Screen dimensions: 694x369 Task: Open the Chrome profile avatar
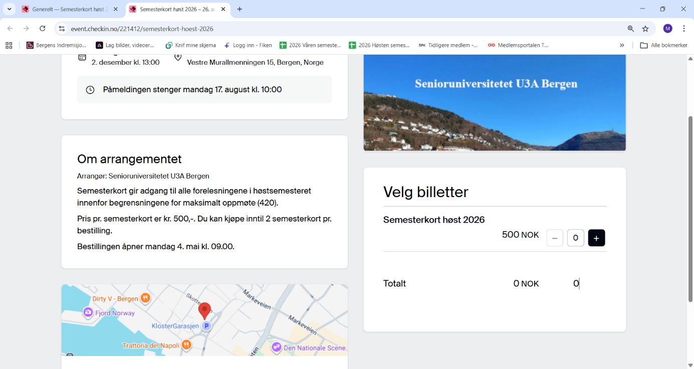coord(667,29)
